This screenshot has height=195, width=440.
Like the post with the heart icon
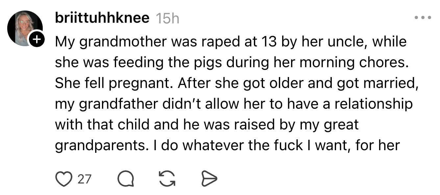click(x=63, y=179)
